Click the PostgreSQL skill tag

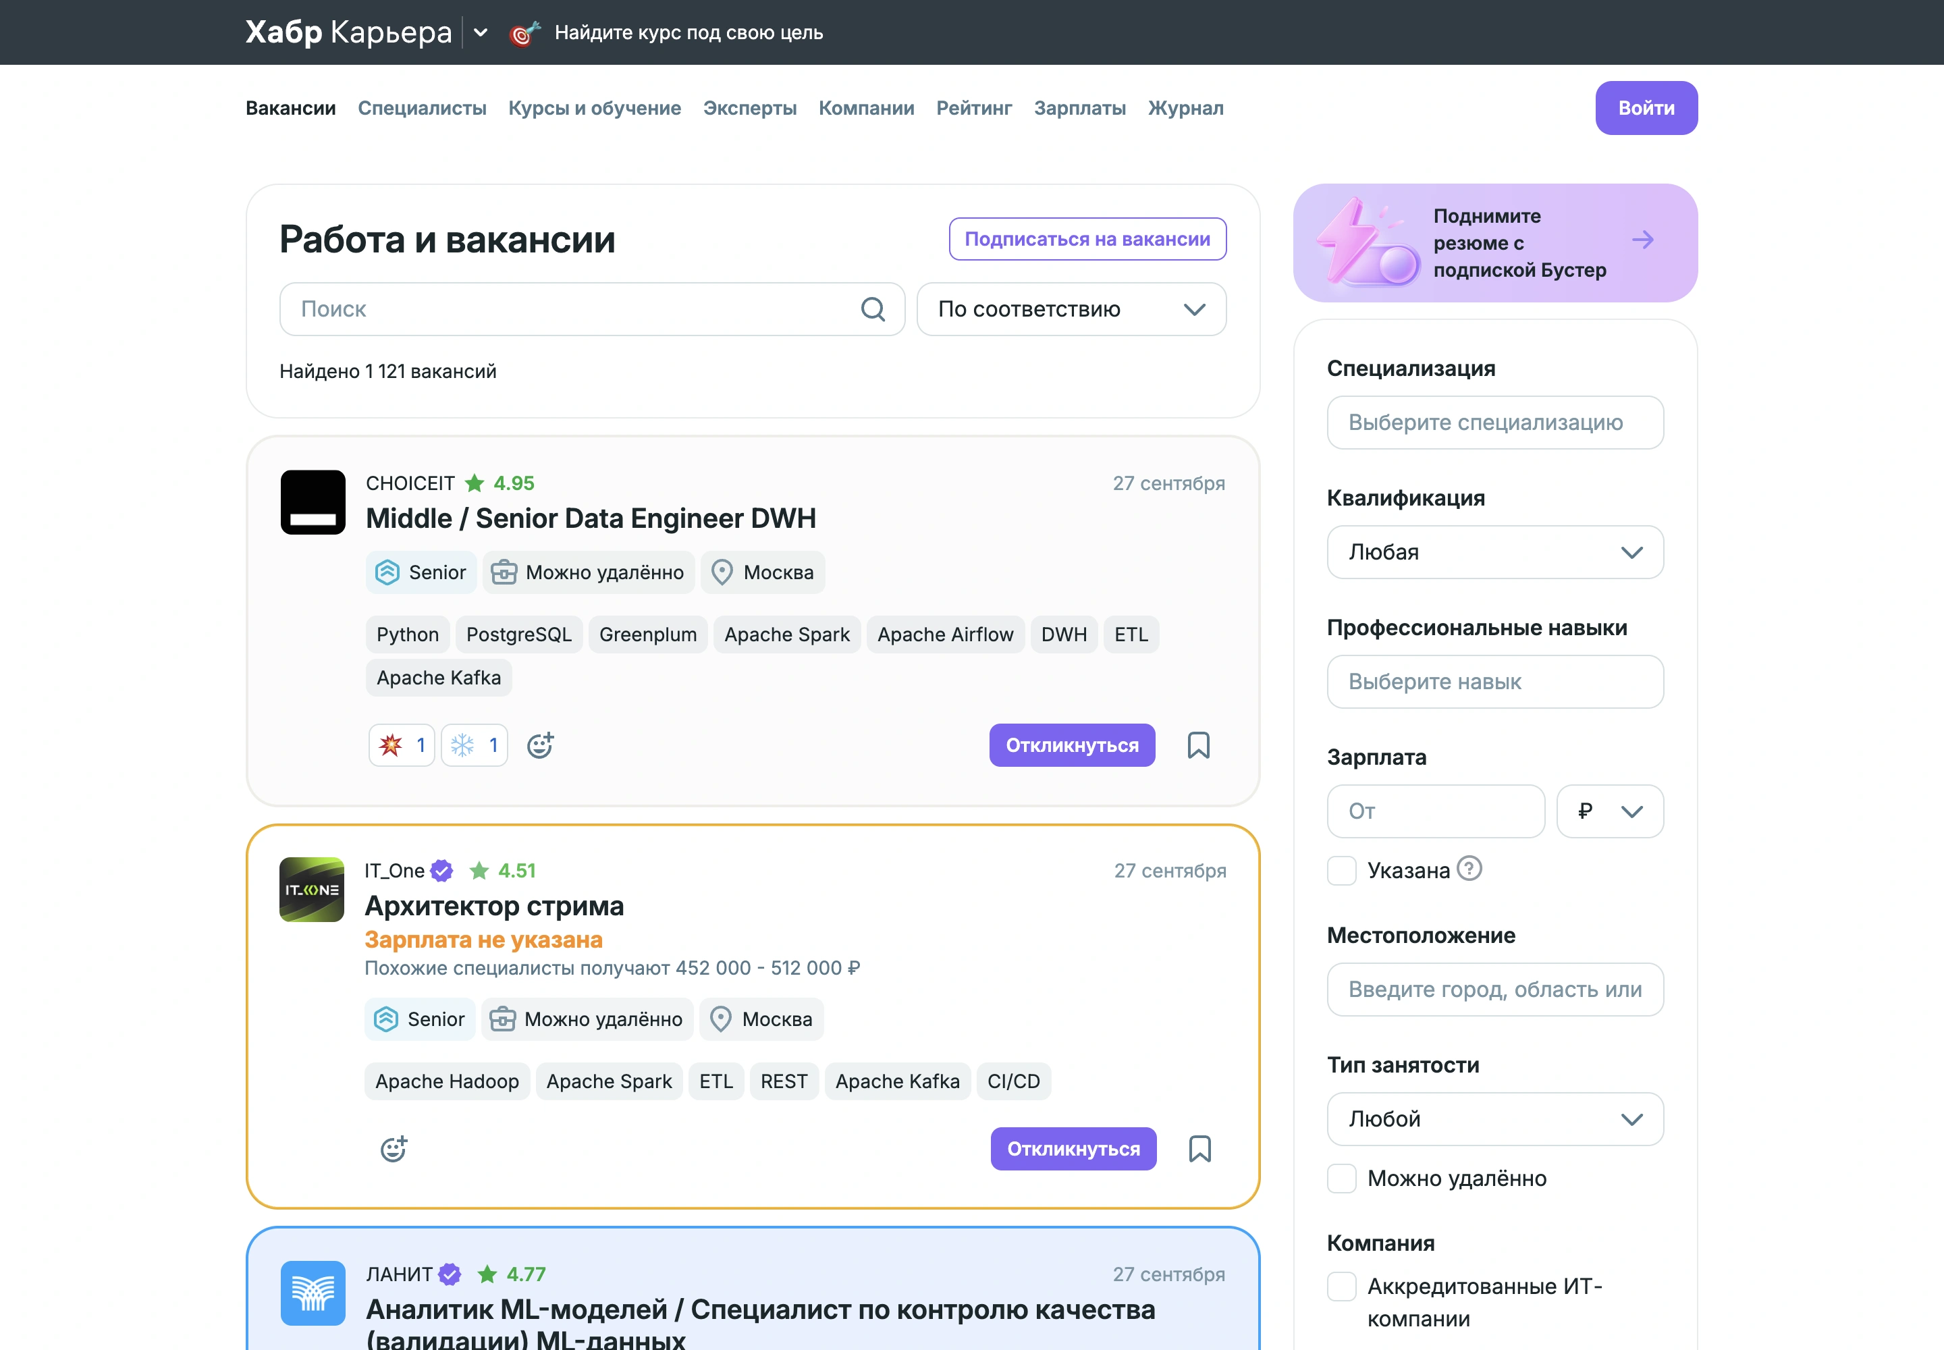pyautogui.click(x=518, y=634)
